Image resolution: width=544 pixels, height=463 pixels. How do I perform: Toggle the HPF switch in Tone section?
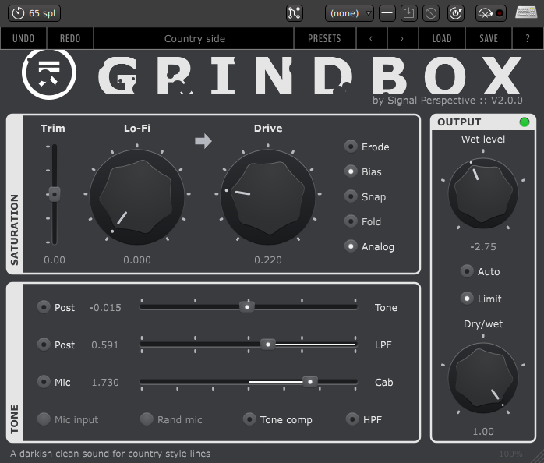click(x=353, y=419)
